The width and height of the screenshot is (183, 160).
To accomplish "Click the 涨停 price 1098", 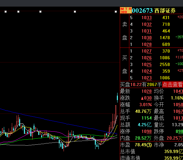I will click(147, 132).
